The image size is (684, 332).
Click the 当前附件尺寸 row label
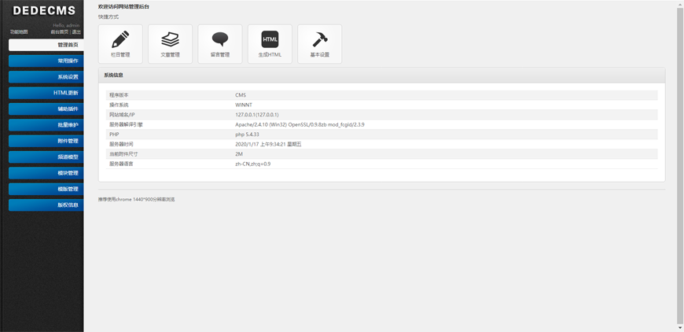[x=124, y=154]
